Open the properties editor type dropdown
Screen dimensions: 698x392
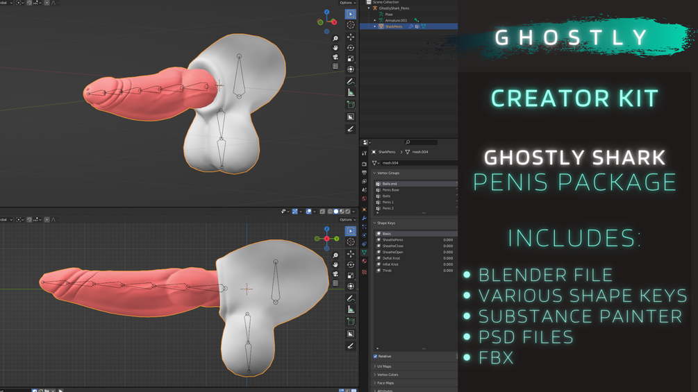point(367,143)
